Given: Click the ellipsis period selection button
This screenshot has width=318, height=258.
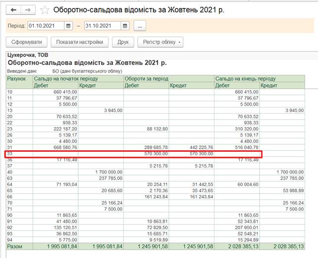Looking at the screenshot, I should pos(140,25).
